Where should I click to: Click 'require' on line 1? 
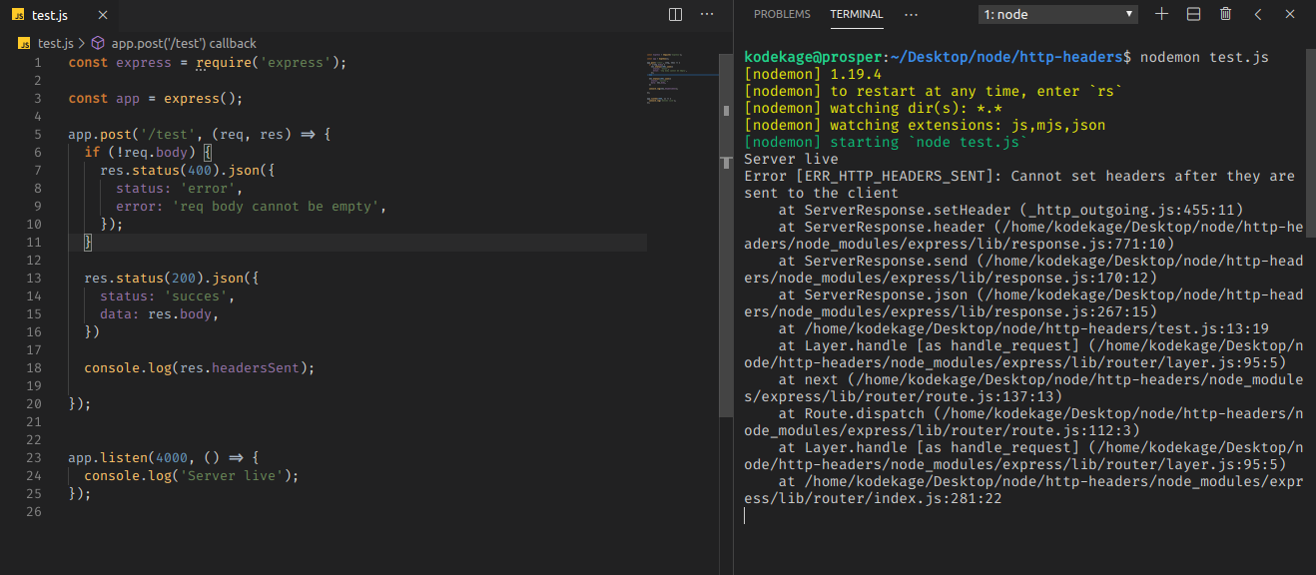(x=224, y=62)
